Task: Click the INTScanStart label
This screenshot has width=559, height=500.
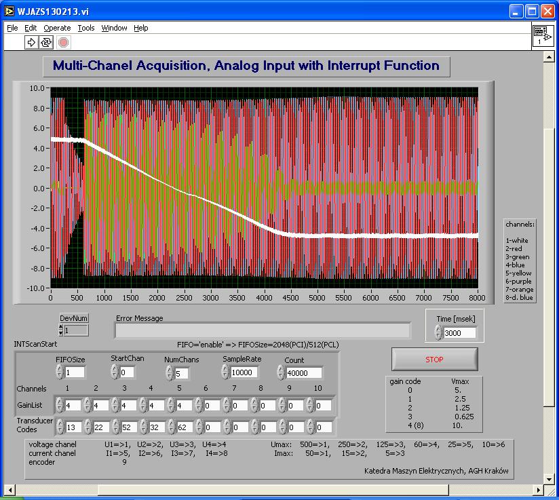Action: pos(35,344)
